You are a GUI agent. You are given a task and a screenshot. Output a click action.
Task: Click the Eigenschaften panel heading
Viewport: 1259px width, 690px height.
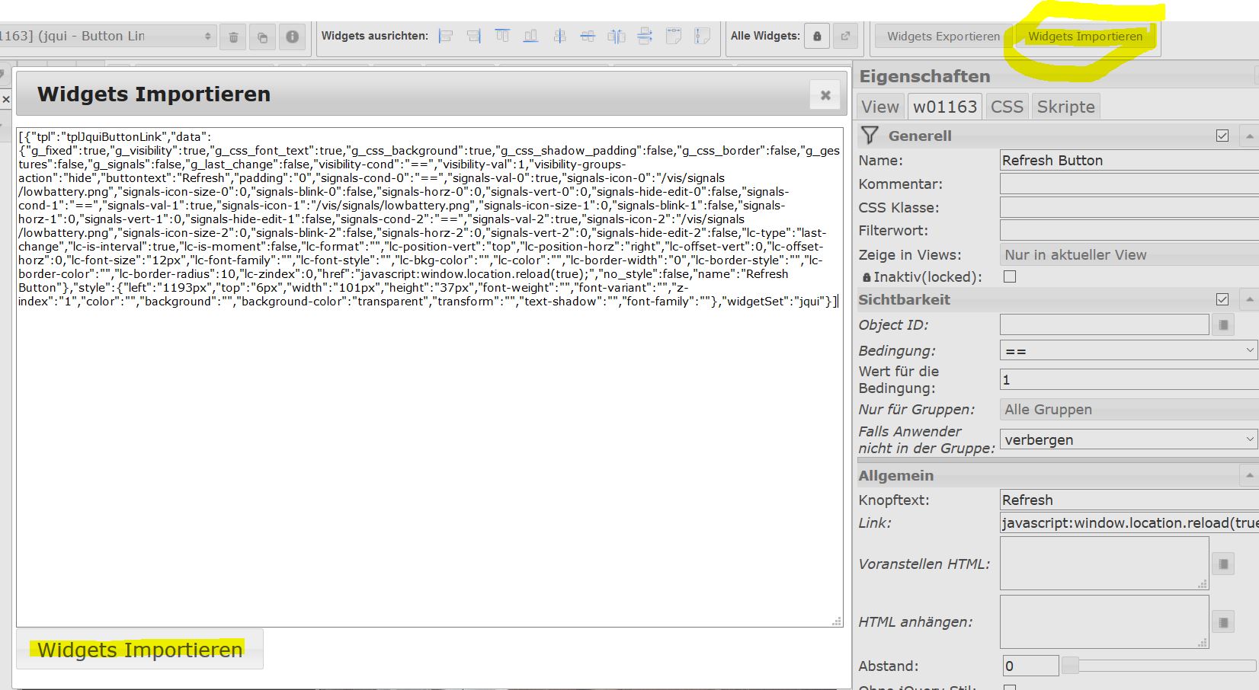tap(924, 76)
